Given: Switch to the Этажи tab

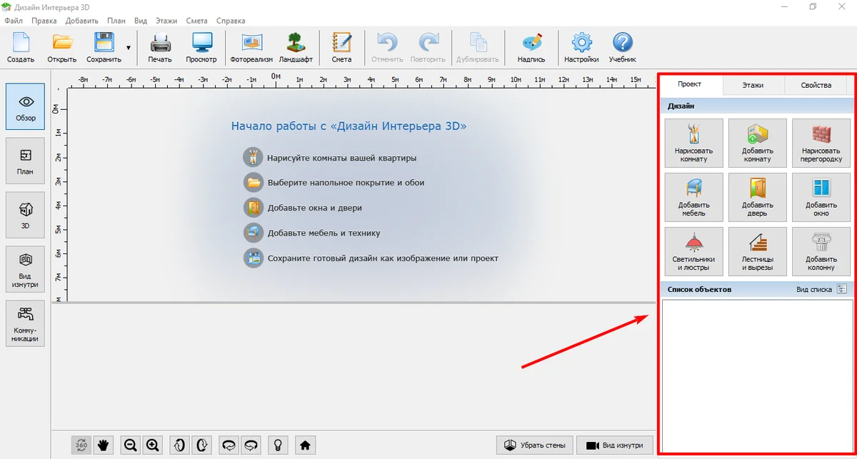Looking at the screenshot, I should (753, 85).
